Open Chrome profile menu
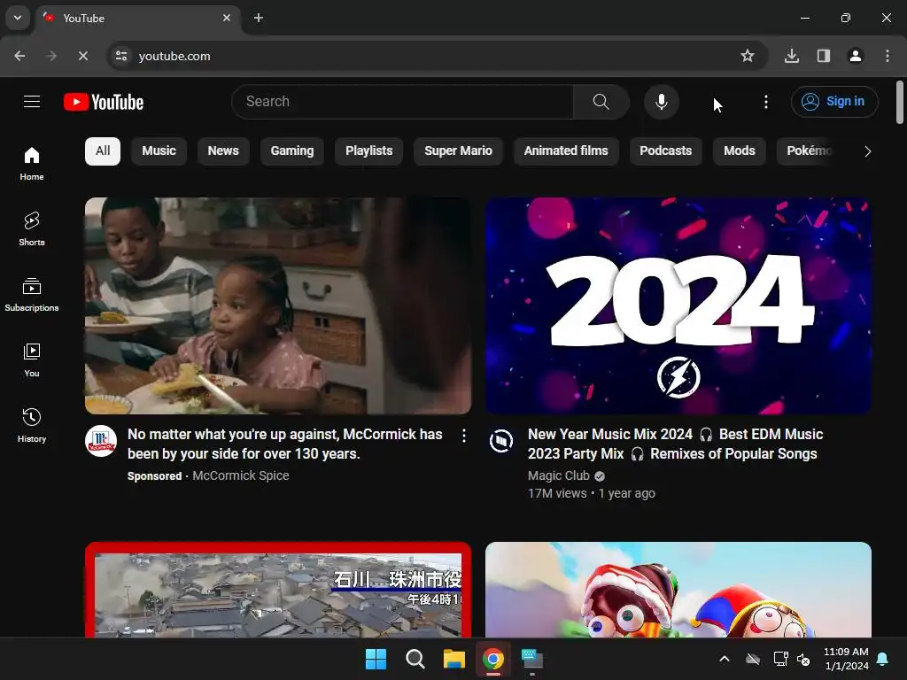907x680 pixels. (x=856, y=56)
